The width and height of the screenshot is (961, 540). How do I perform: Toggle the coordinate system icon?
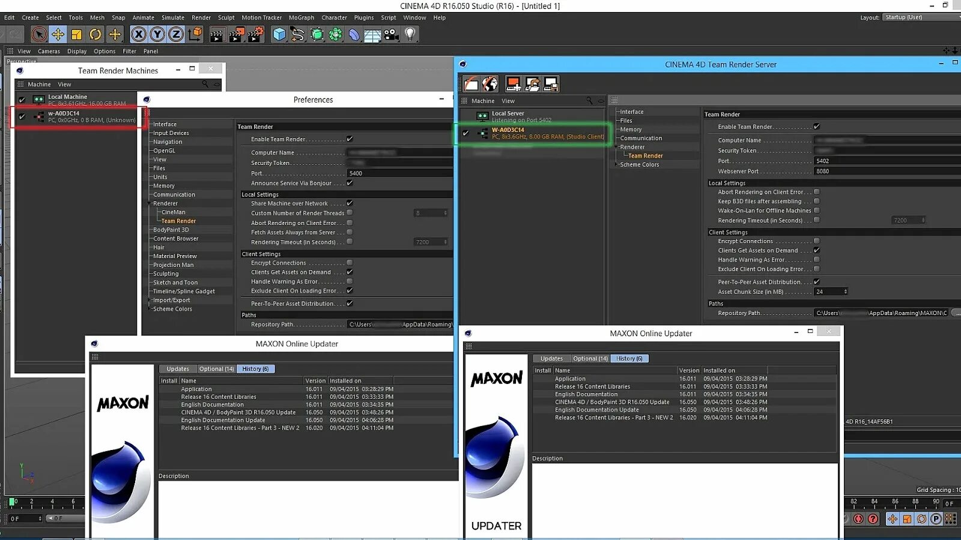[195, 34]
